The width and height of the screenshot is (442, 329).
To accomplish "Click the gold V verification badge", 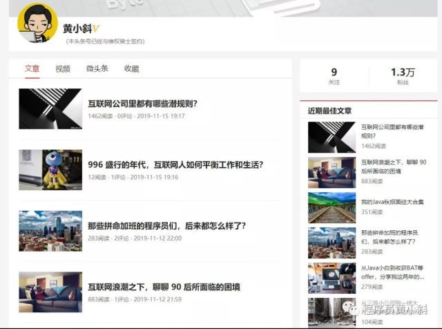I will pos(96,28).
